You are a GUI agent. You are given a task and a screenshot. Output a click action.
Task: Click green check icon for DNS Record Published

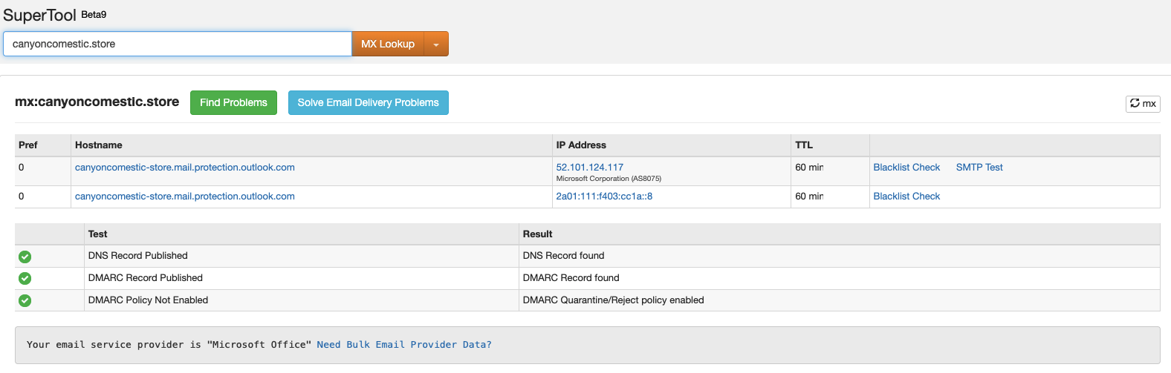(x=25, y=257)
